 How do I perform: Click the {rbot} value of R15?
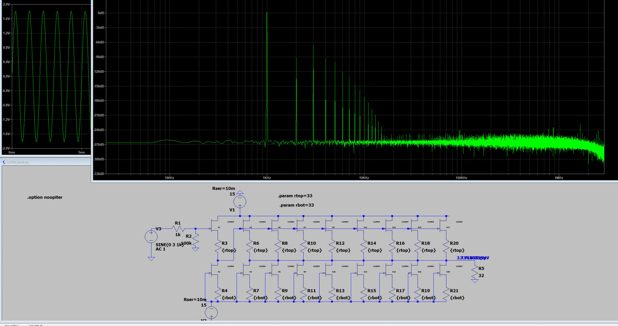[374, 298]
